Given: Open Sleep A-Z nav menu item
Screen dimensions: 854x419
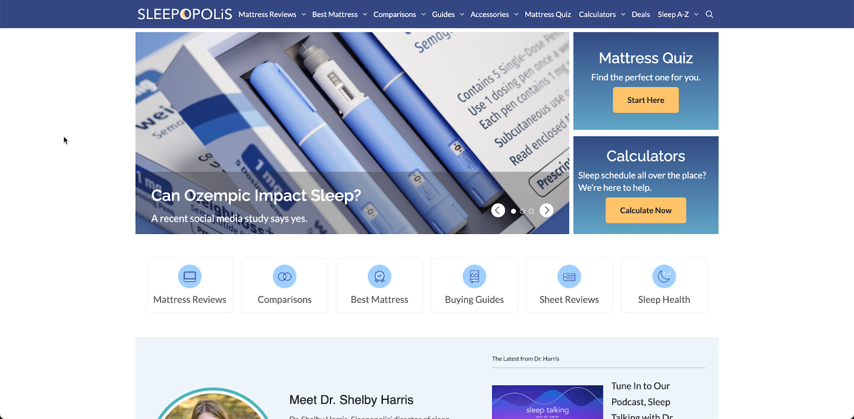Looking at the screenshot, I should [x=673, y=14].
